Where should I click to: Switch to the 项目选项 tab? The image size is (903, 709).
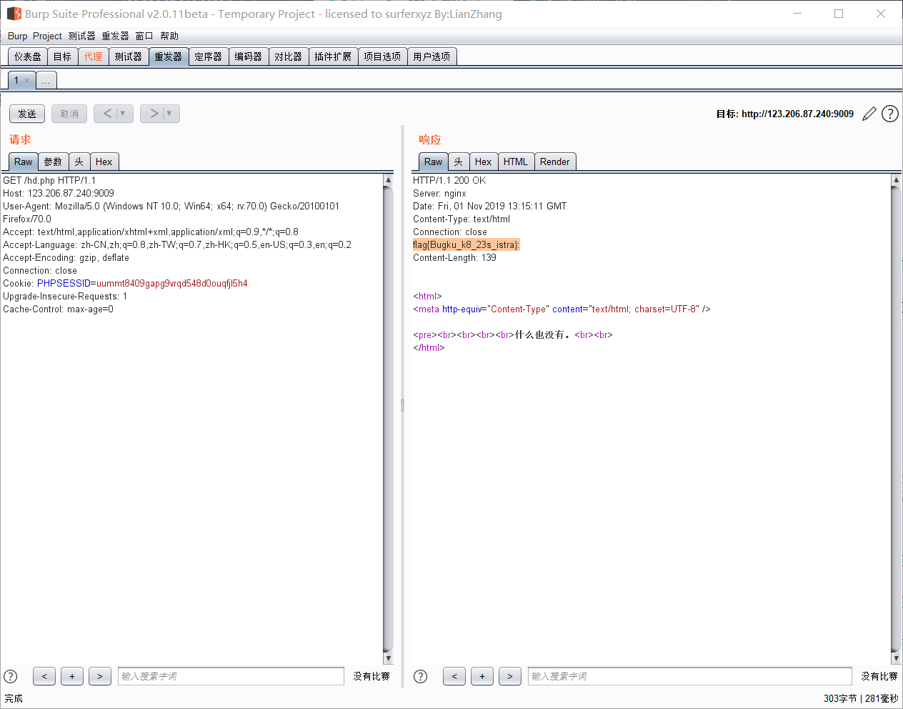(382, 56)
